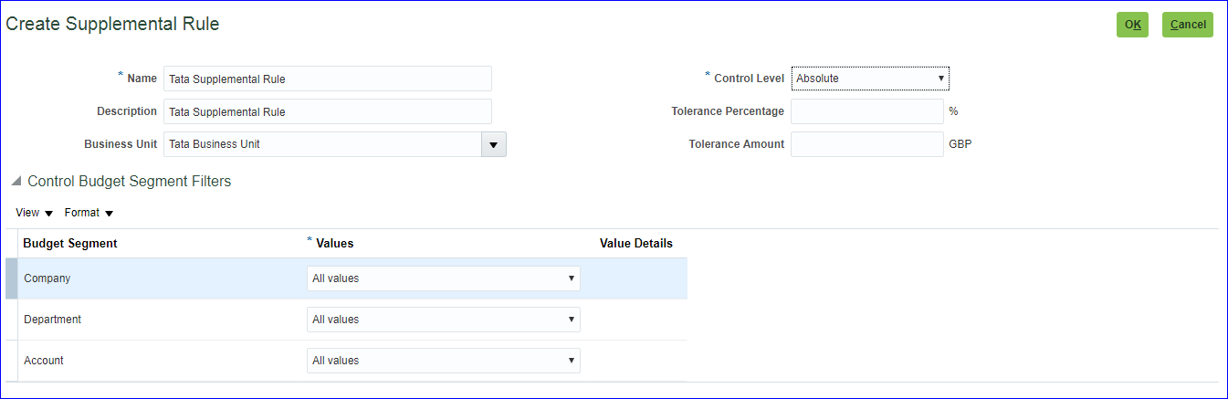Screen dimensions: 1228x399
Task: Click the Value Details column header
Action: 635,244
